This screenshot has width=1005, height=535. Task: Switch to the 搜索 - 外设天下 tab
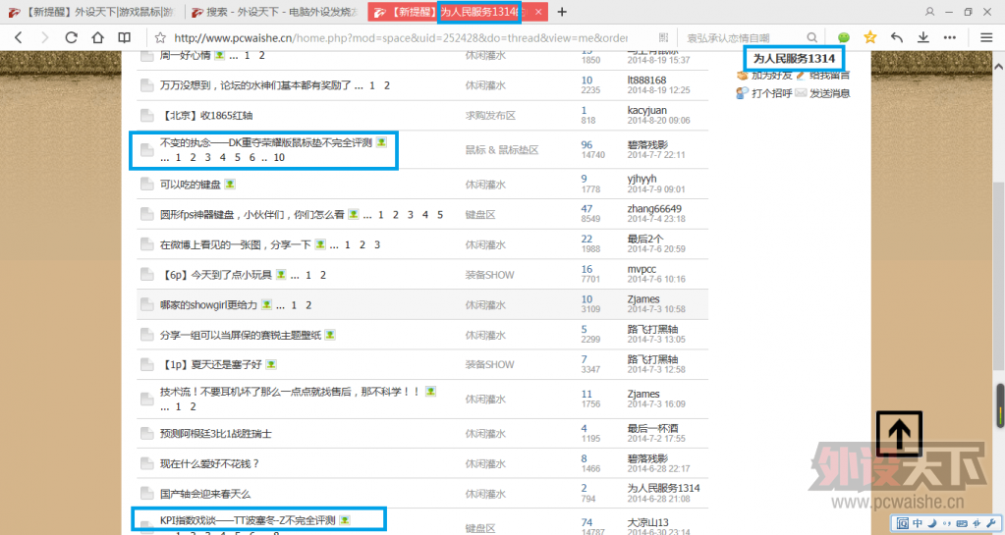click(276, 12)
